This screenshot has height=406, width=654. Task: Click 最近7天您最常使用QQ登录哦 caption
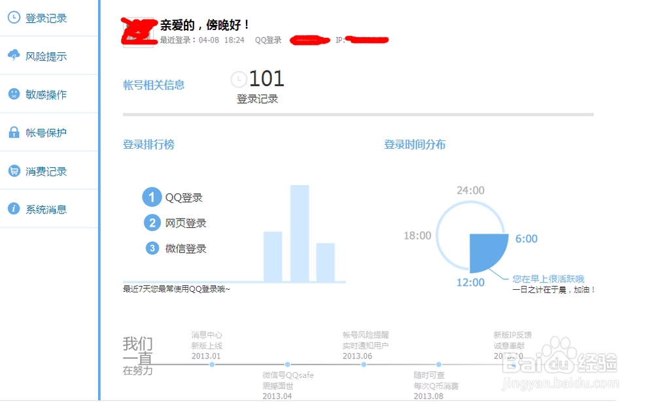tap(176, 289)
